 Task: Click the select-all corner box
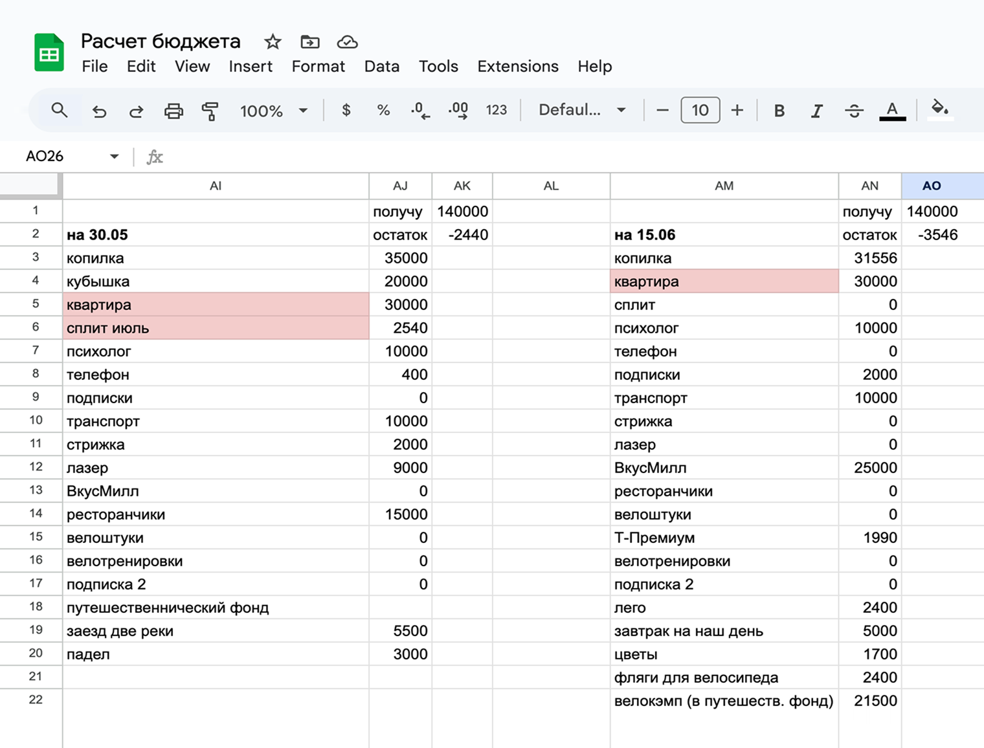pos(30,185)
